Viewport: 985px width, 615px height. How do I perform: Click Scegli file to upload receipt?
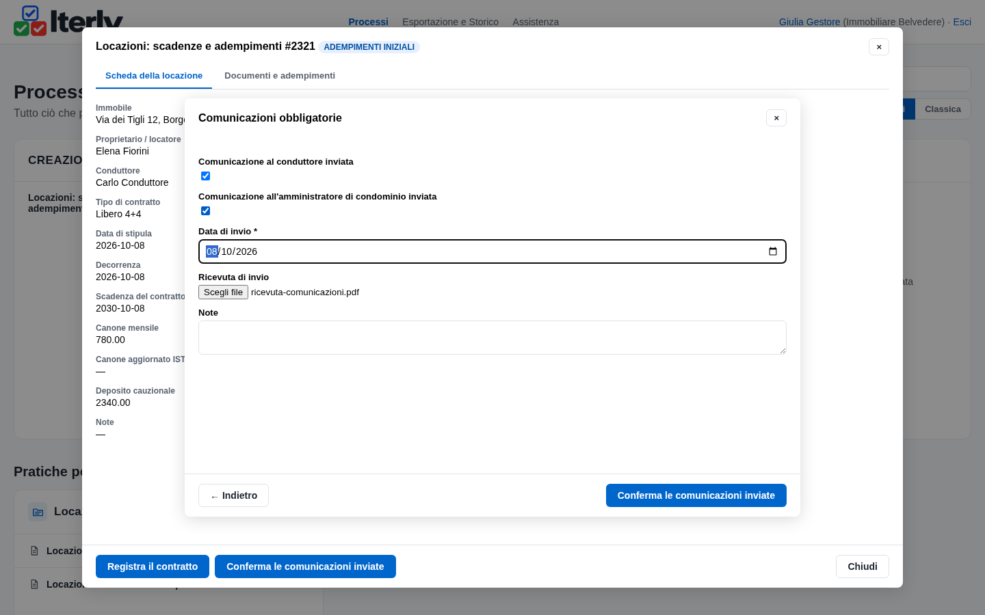click(223, 292)
